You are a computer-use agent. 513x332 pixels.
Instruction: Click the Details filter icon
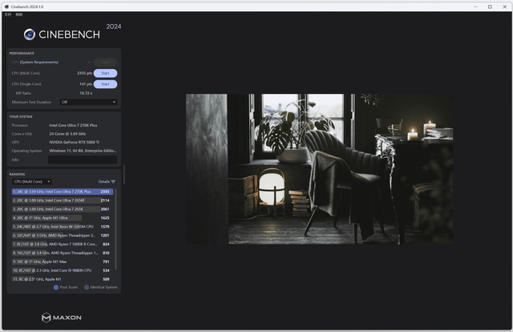[113, 182]
